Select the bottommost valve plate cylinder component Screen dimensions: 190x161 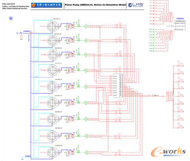(52, 152)
